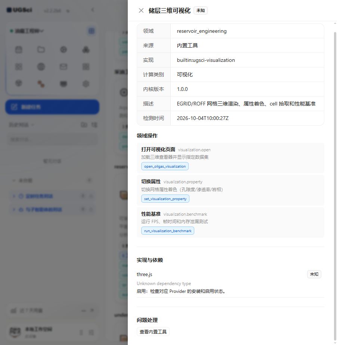337x345 pixels.
Task: Select the detection time 2026-10-04T10:00:27Z
Action: [202, 118]
